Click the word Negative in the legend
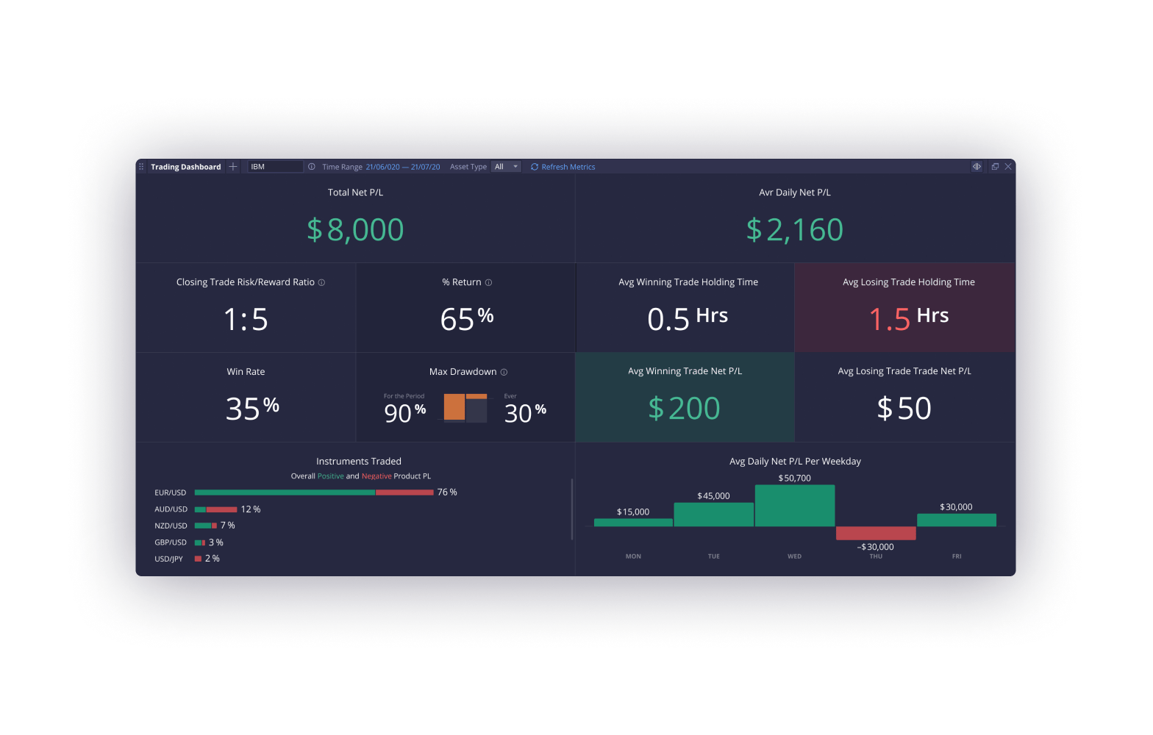This screenshot has height=735, width=1153. click(x=376, y=476)
